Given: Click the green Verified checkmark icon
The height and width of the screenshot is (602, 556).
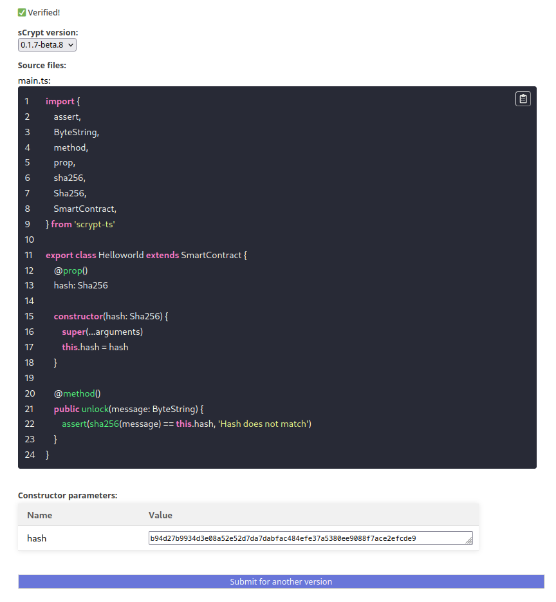Looking at the screenshot, I should click(x=22, y=12).
